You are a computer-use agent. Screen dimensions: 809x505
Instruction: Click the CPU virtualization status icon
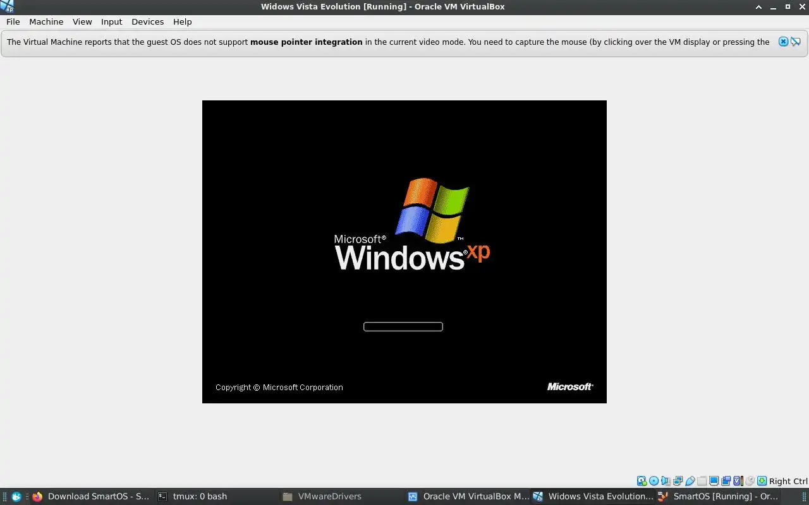pyautogui.click(x=738, y=481)
